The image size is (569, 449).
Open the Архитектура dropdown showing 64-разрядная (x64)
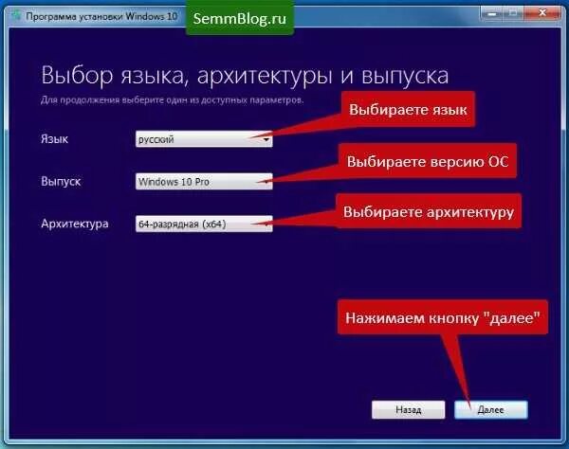(204, 224)
